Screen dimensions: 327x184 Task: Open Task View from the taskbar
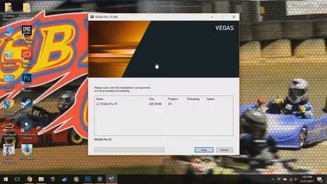17,179
